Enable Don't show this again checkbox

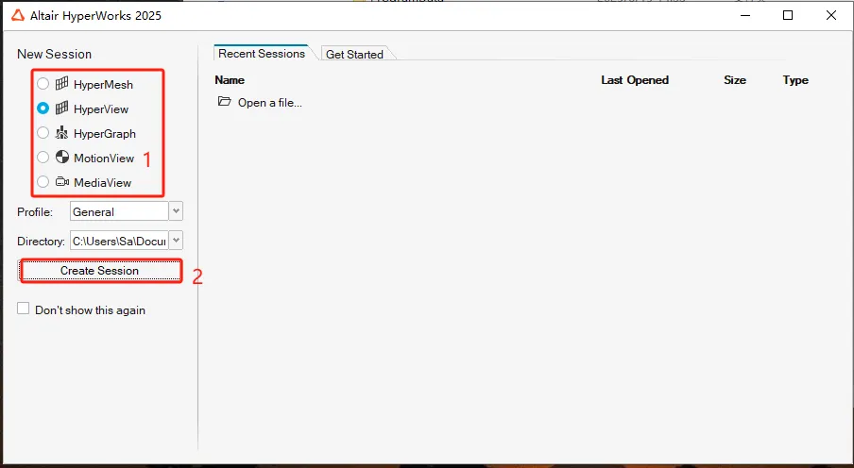[23, 309]
